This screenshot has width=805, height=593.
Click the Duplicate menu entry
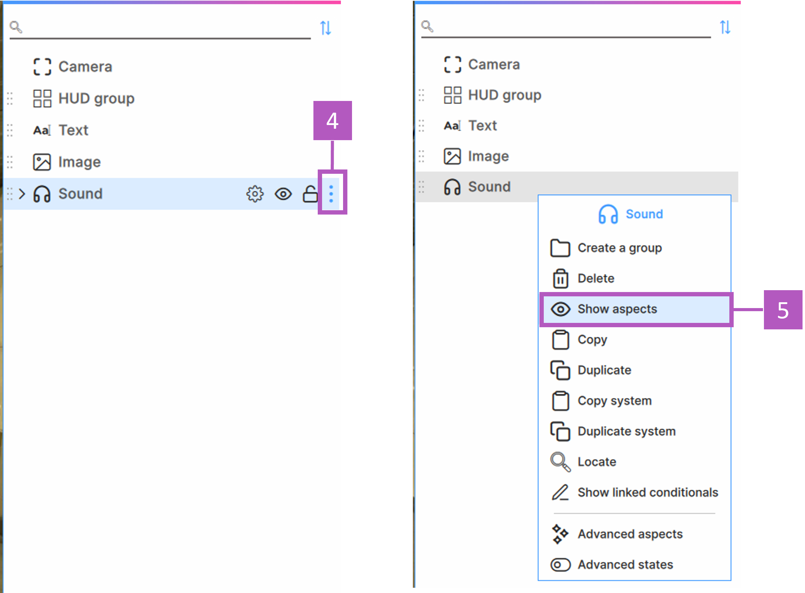[x=604, y=370]
